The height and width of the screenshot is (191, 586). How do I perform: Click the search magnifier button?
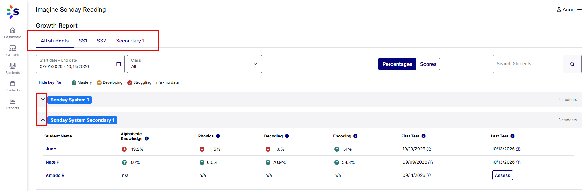pos(572,64)
